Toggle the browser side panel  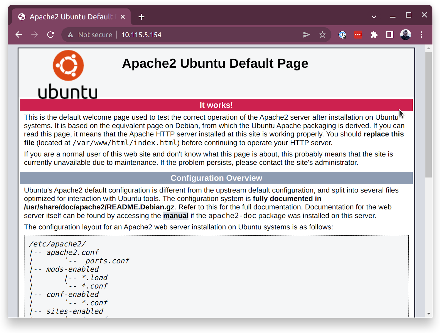click(x=390, y=35)
